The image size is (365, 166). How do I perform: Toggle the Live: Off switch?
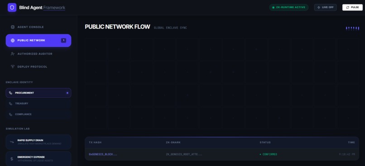point(325,7)
